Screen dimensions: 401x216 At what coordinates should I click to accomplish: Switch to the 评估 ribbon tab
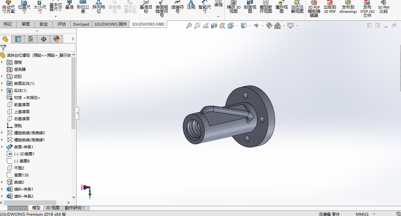pyautogui.click(x=62, y=24)
